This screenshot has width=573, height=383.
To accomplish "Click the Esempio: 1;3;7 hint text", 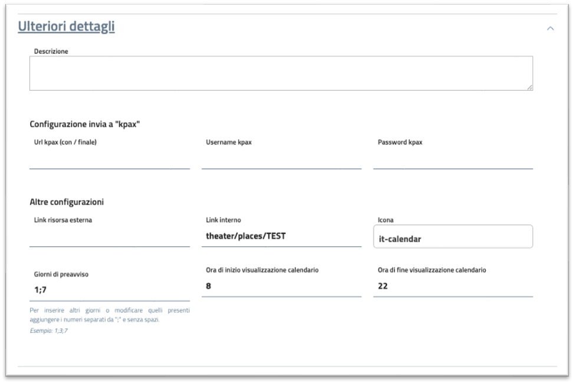I will click(50, 331).
